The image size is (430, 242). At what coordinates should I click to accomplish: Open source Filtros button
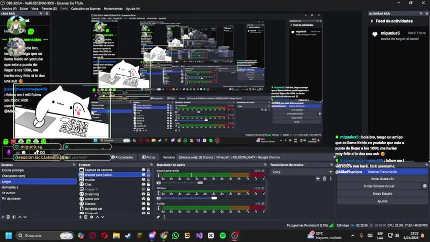[x=149, y=157]
